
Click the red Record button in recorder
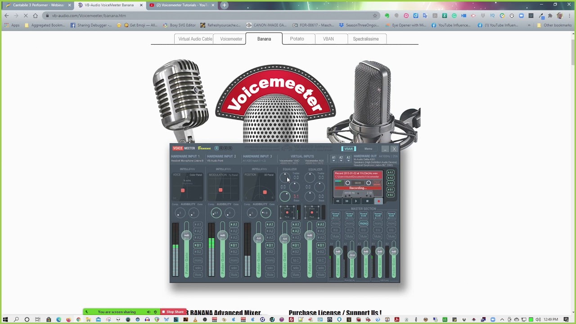click(x=378, y=201)
